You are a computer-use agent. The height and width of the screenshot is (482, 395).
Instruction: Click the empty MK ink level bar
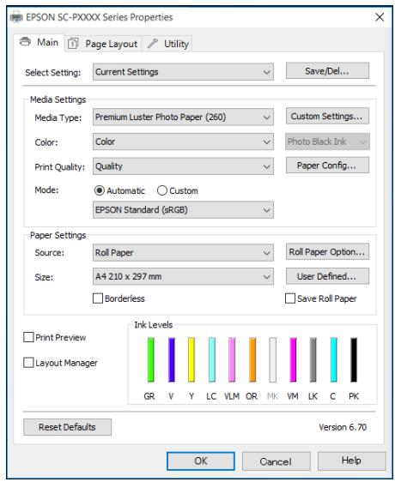(273, 359)
